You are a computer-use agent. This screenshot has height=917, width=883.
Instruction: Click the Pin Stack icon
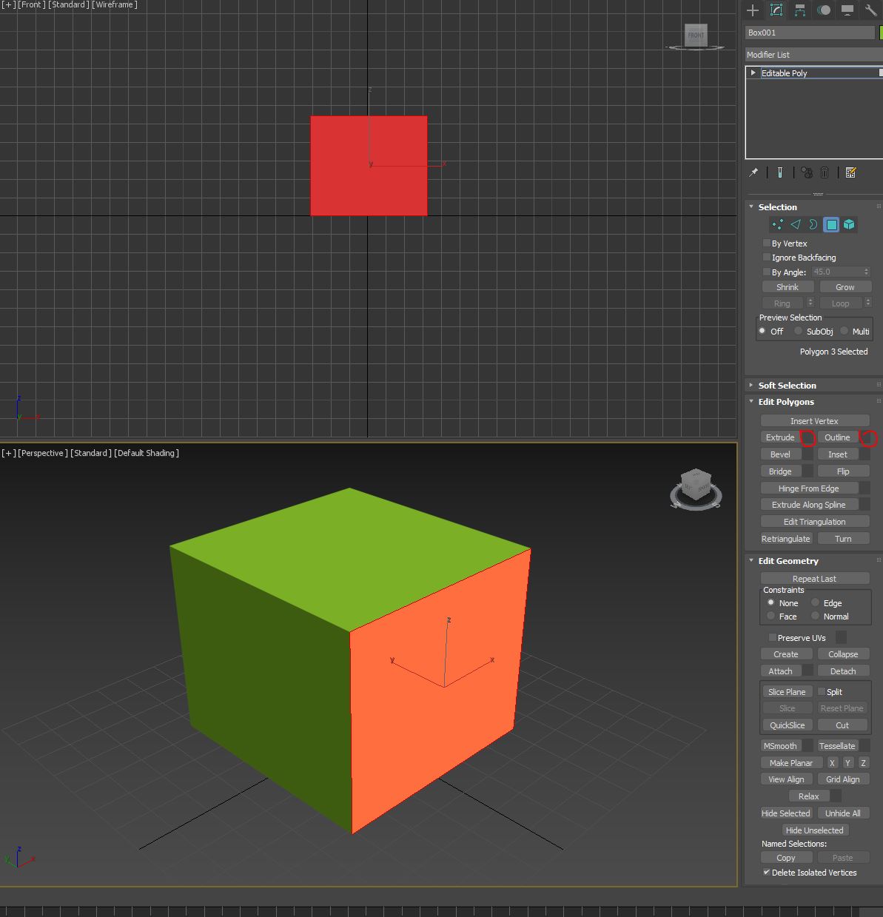[753, 172]
